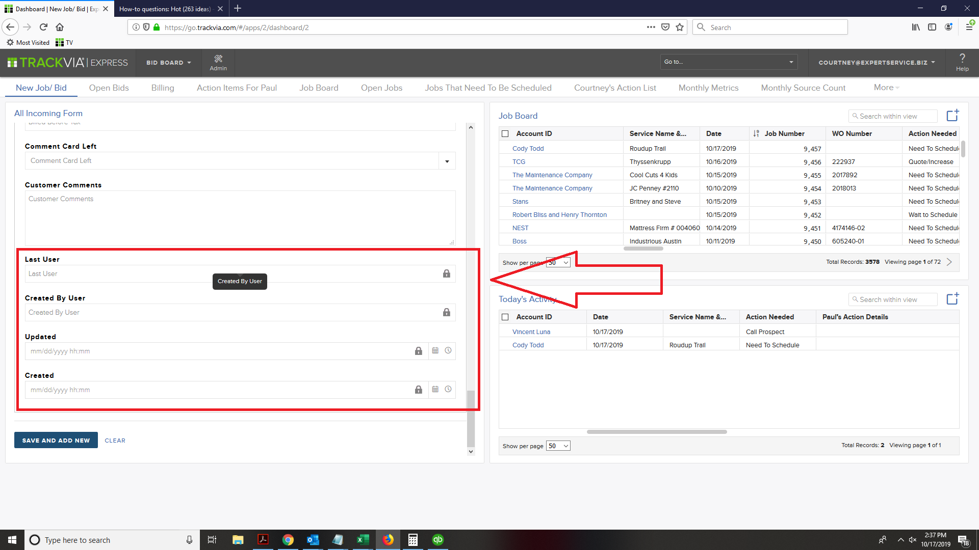Launch QuickBooks from the Windows taskbar

437,540
